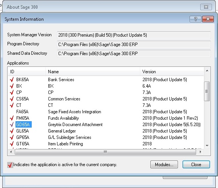Click the checkmark beside highlighted GD65A

12,125
